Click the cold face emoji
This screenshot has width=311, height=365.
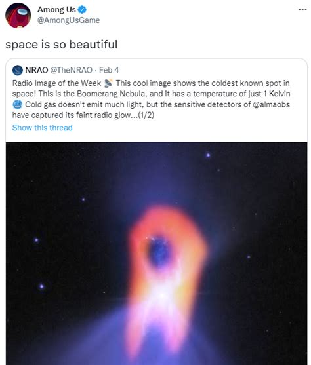[x=17, y=104]
